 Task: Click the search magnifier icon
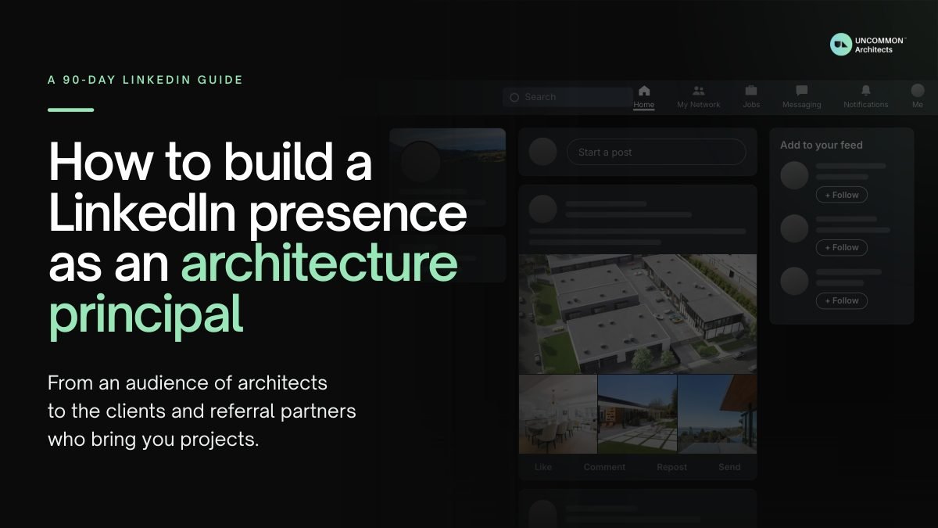pos(514,98)
